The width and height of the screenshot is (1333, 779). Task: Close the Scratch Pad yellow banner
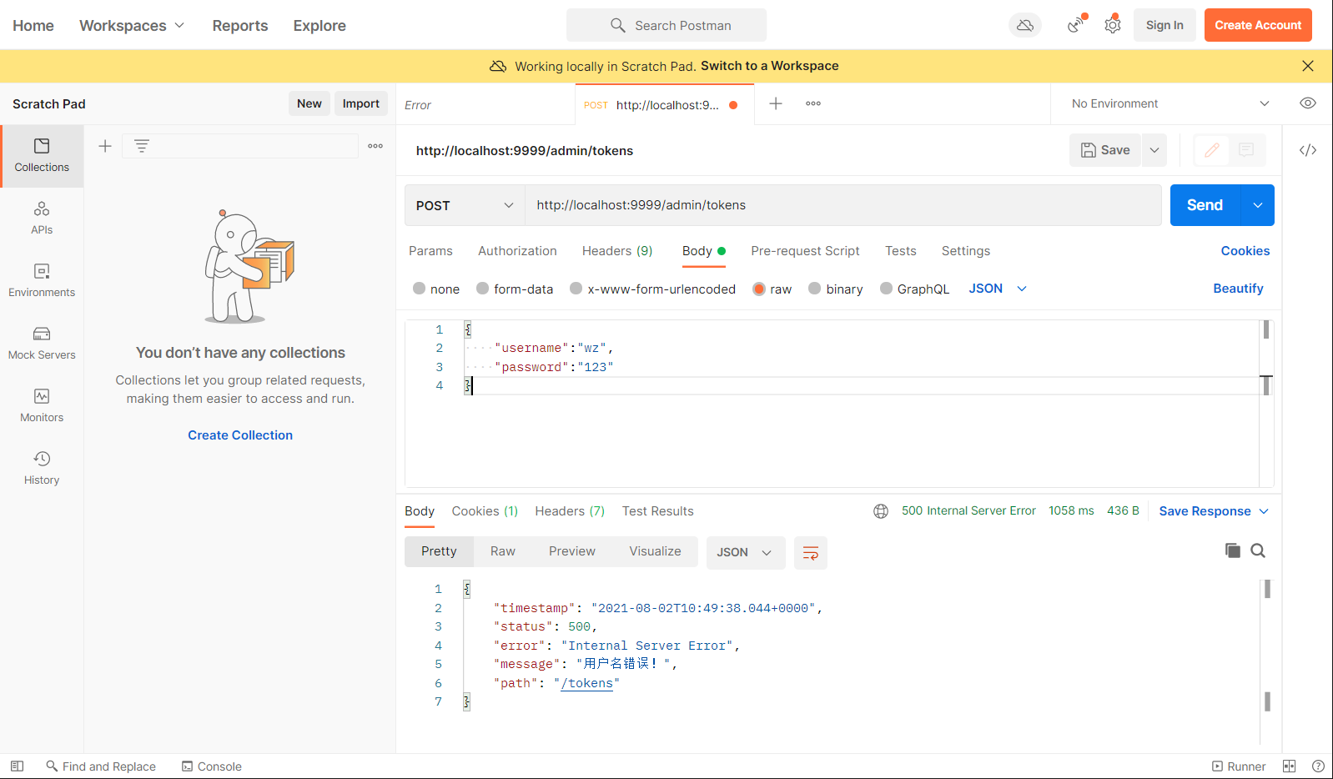pyautogui.click(x=1308, y=66)
